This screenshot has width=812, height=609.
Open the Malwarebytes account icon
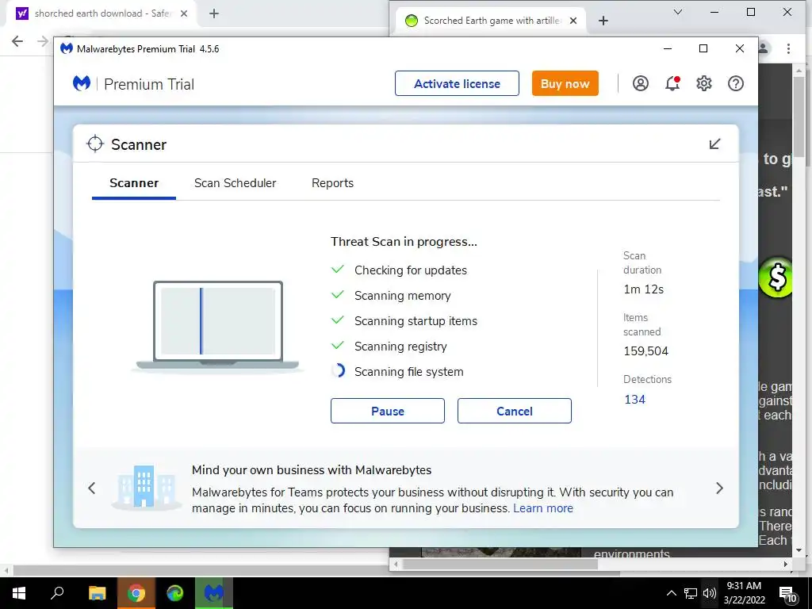[x=641, y=83]
